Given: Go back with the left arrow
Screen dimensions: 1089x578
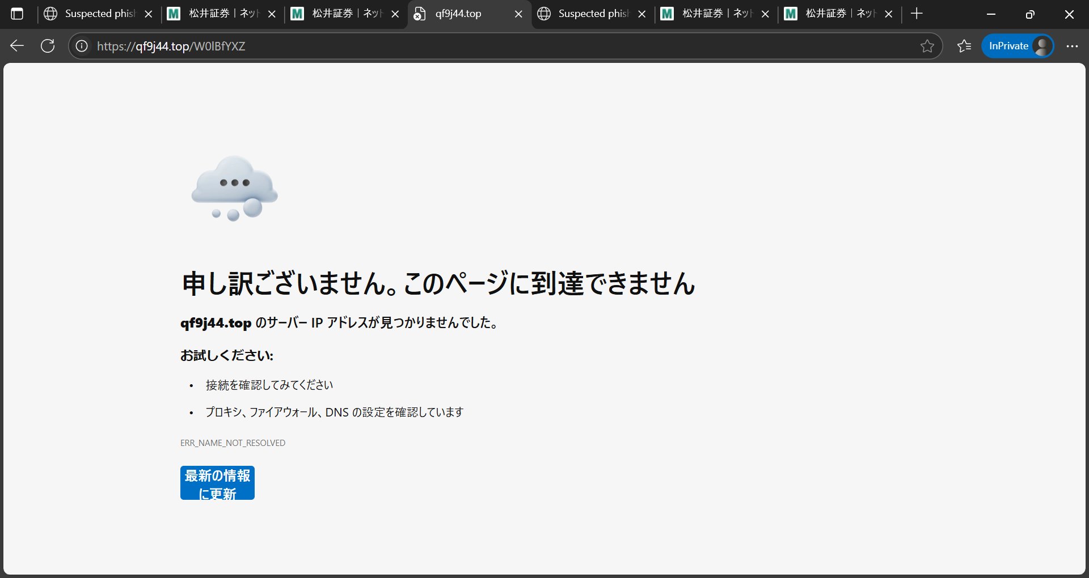Looking at the screenshot, I should click(x=17, y=46).
